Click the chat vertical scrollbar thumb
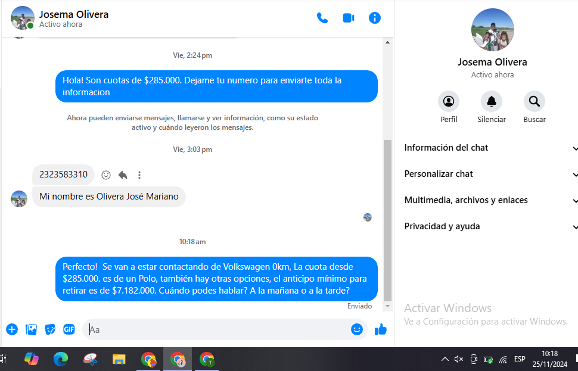This screenshot has width=578, height=371. (387, 220)
